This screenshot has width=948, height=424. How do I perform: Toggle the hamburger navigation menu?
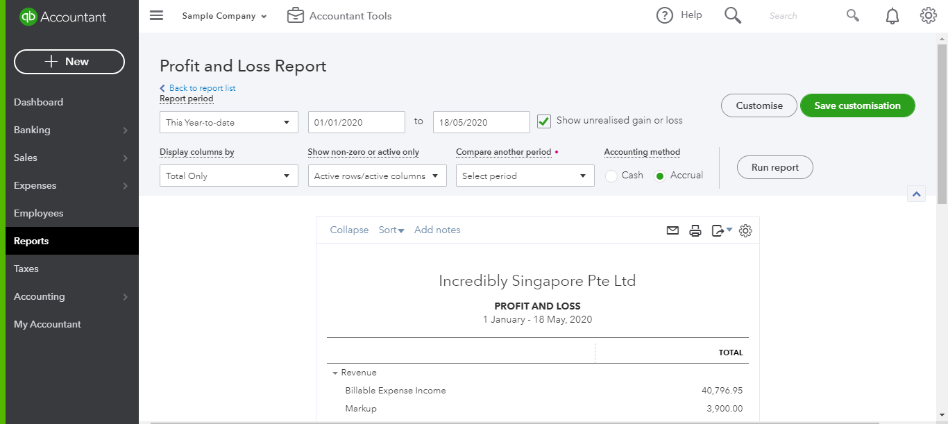(x=156, y=15)
